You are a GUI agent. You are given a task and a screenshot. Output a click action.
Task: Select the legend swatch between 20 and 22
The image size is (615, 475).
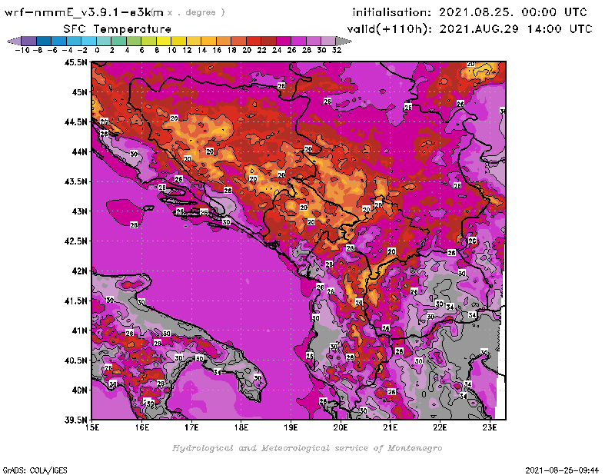pos(254,41)
